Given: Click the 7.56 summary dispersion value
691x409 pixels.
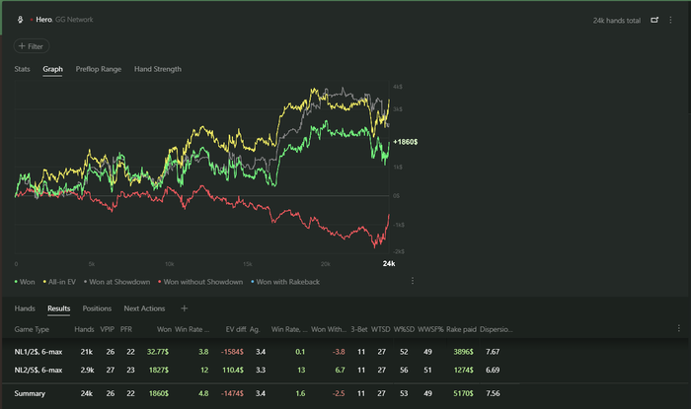Looking at the screenshot, I should pos(493,393).
